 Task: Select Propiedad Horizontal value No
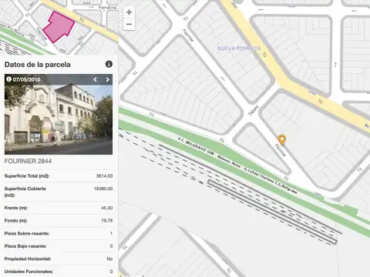(109, 259)
